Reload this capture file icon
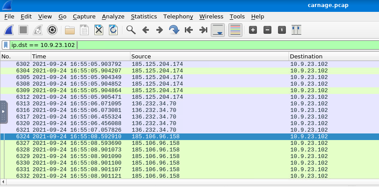Image resolution: width=379 pixels, height=187 pixels. (113, 30)
